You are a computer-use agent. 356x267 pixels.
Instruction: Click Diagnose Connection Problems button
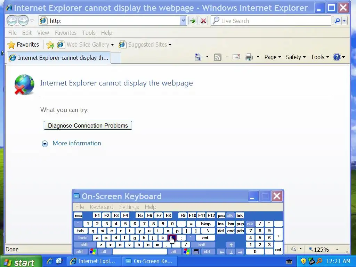point(88,126)
